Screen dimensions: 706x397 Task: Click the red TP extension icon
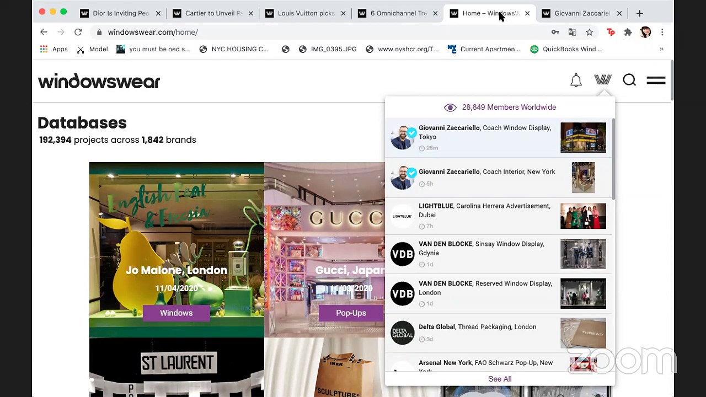click(x=611, y=32)
